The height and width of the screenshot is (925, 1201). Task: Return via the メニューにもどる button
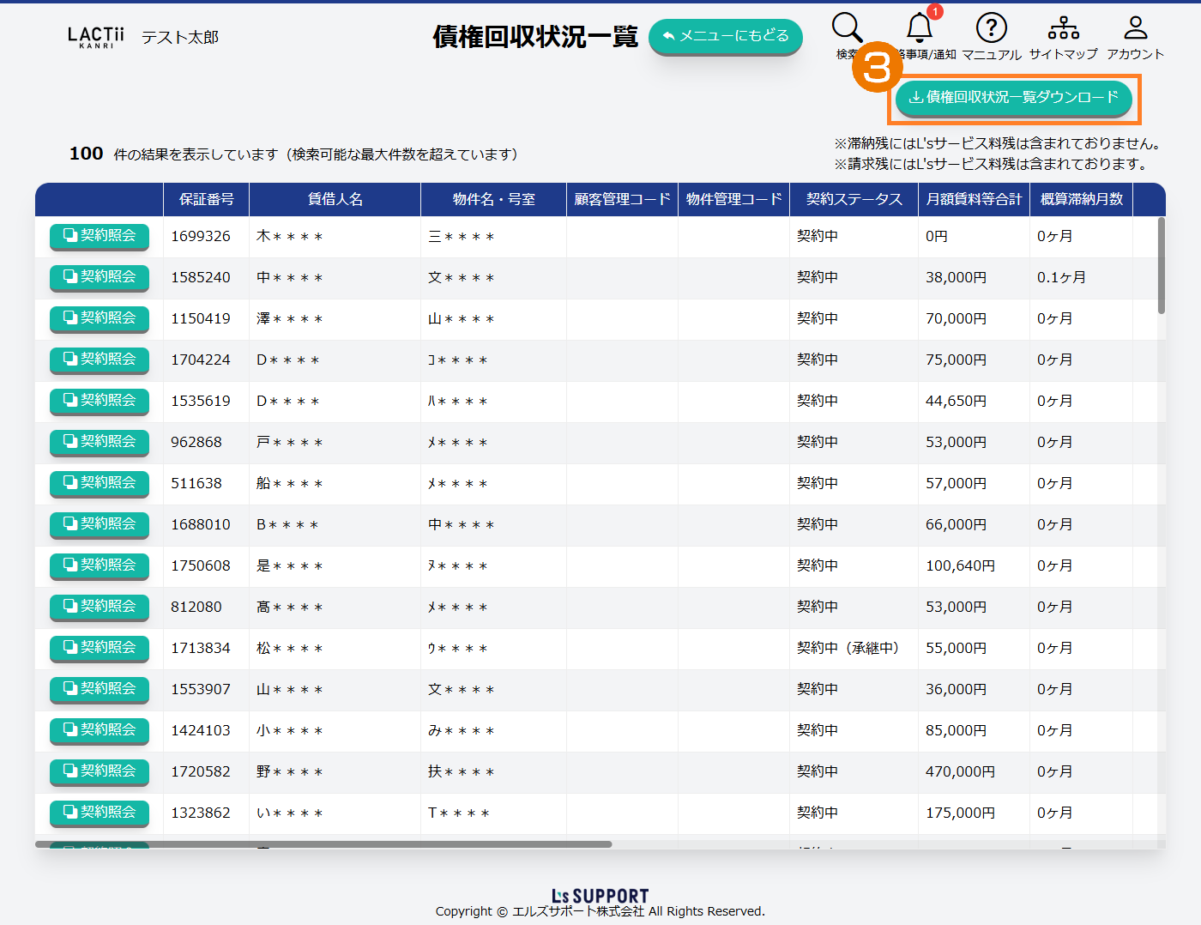(x=725, y=36)
